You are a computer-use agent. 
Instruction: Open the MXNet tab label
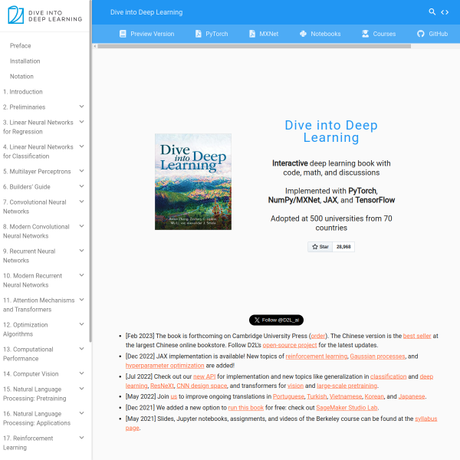point(269,34)
